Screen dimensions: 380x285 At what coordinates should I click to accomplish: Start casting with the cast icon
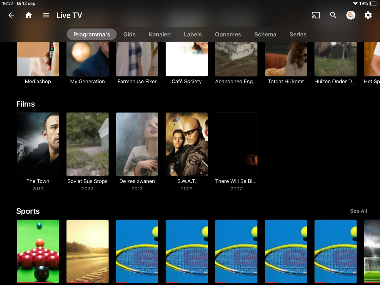click(x=316, y=15)
